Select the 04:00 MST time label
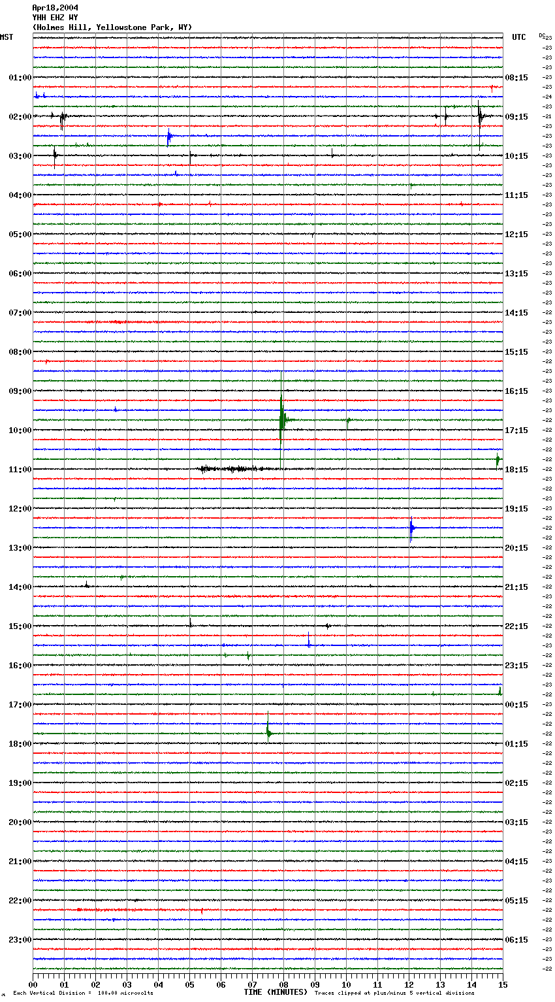The height and width of the screenshot is (1002, 555). coord(20,195)
